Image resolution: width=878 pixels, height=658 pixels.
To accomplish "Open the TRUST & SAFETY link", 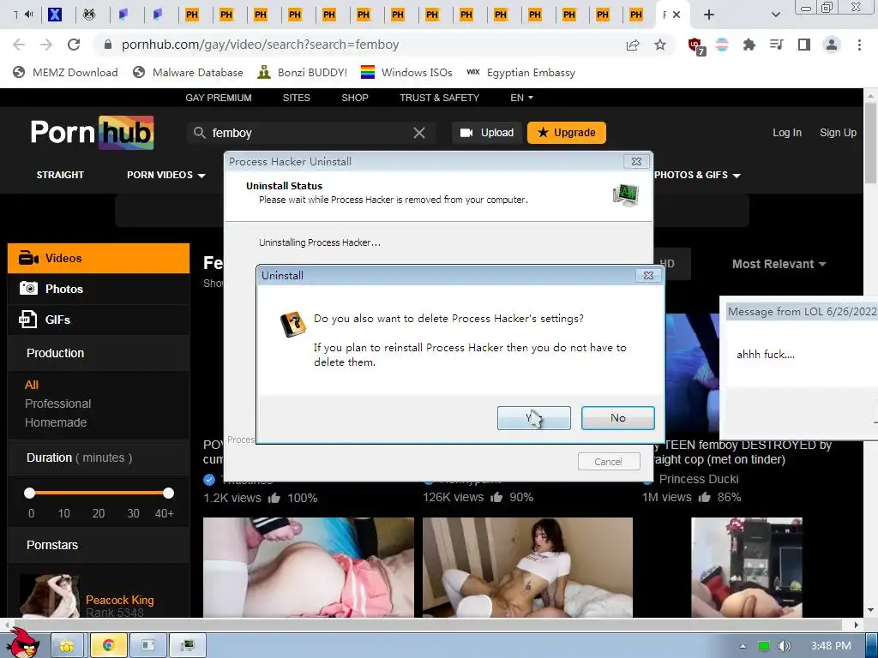I will (440, 98).
